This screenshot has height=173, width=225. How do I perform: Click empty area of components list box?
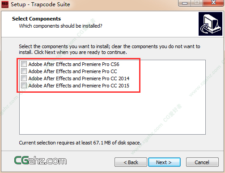(112, 113)
